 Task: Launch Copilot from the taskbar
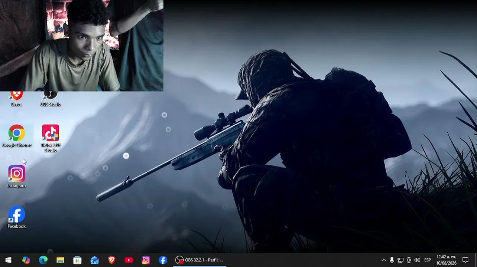coord(26,260)
